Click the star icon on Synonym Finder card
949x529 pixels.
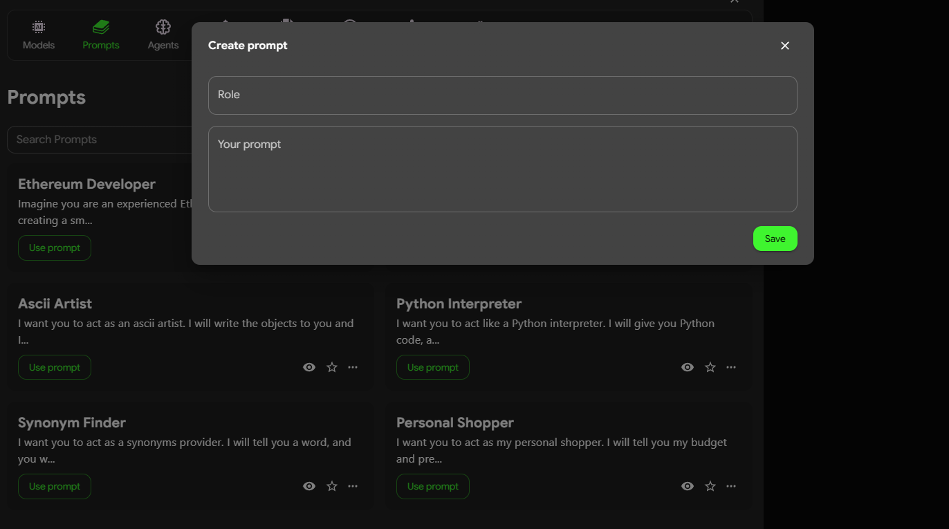coord(331,486)
